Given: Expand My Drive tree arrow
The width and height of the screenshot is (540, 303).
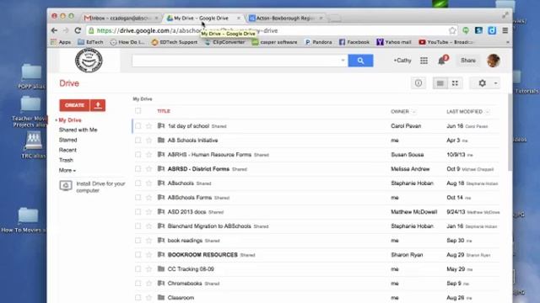Looking at the screenshot, I should (x=57, y=120).
